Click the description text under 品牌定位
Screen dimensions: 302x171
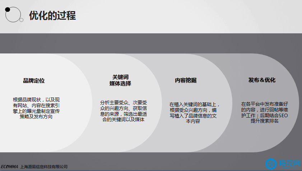click(36, 108)
